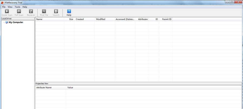This screenshot has width=243, height=109.
Task: Open the File menu
Action: [x=4, y=7]
